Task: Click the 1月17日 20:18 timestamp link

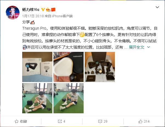Action: pos(33,16)
